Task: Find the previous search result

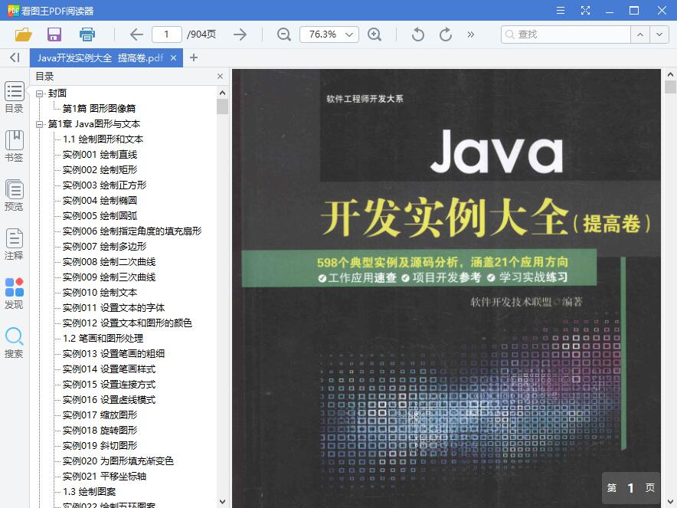Action: 640,34
